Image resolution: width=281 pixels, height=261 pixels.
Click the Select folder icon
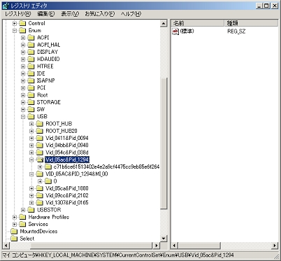(14, 239)
